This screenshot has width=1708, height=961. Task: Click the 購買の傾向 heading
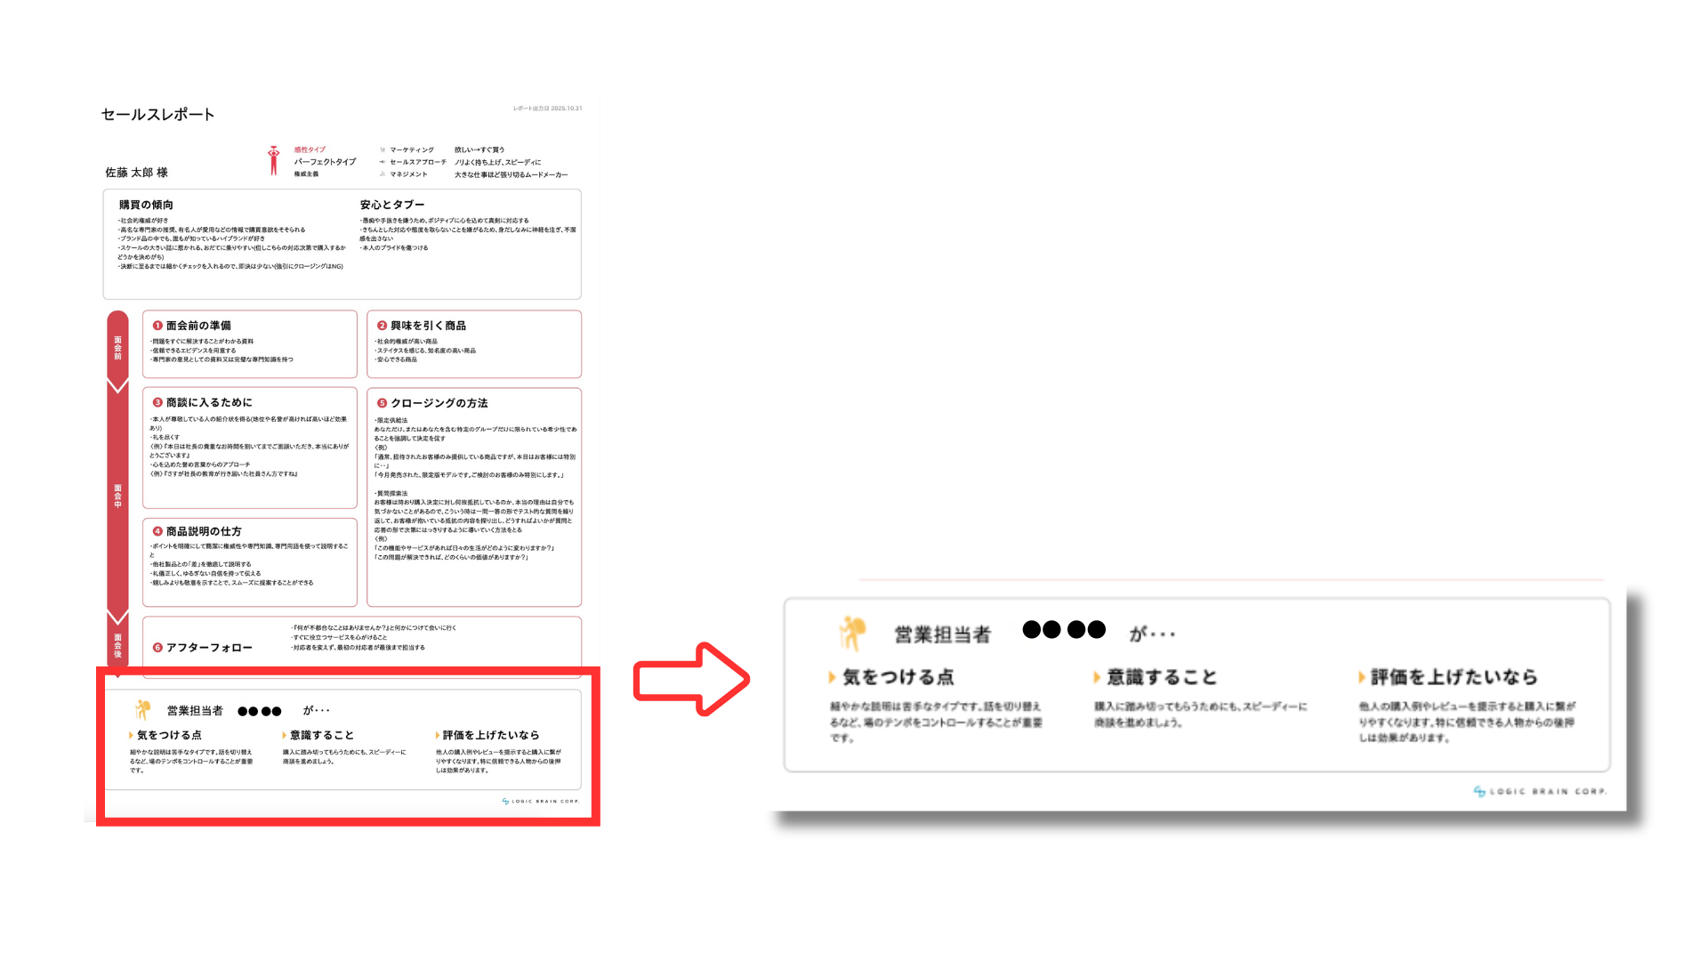[147, 205]
